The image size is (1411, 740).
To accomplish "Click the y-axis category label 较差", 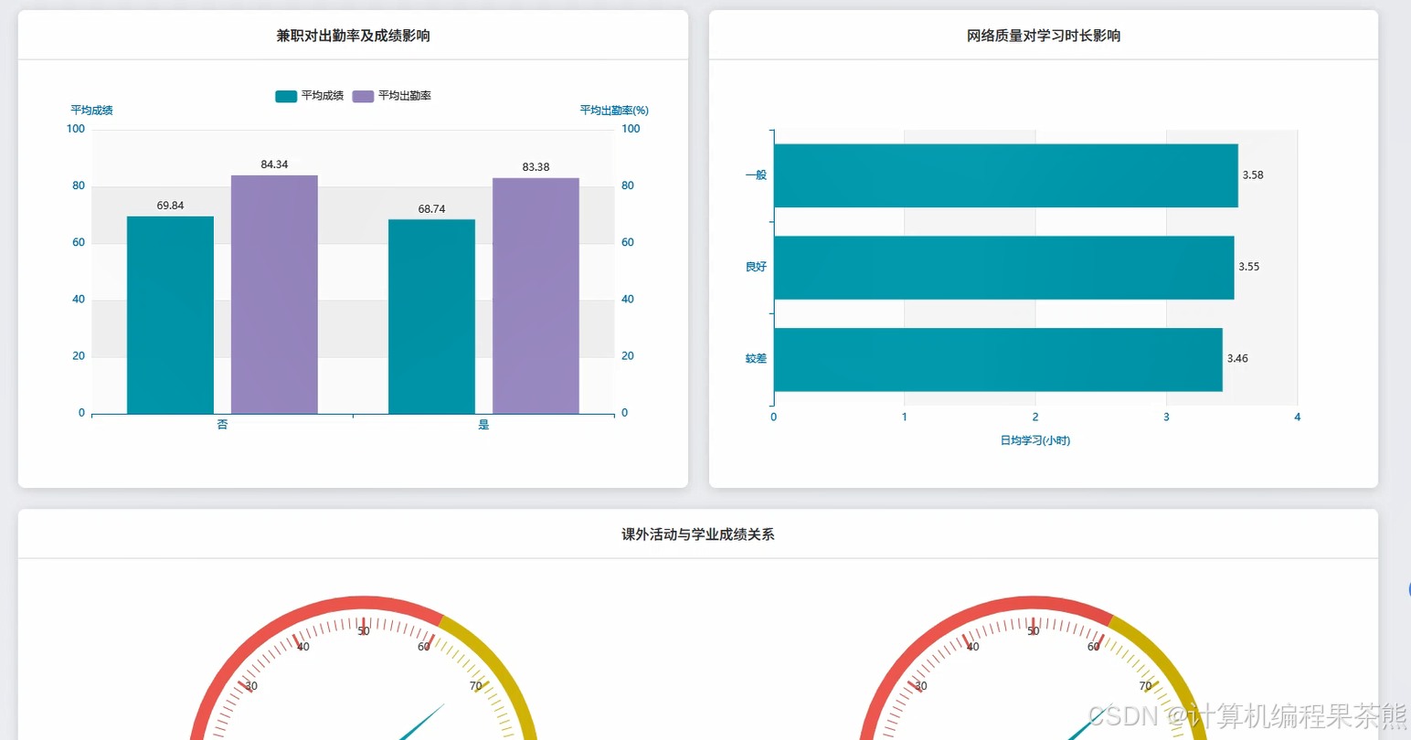I will click(756, 359).
